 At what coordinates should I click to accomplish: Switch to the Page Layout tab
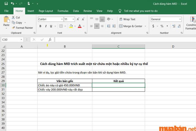[46, 11]
